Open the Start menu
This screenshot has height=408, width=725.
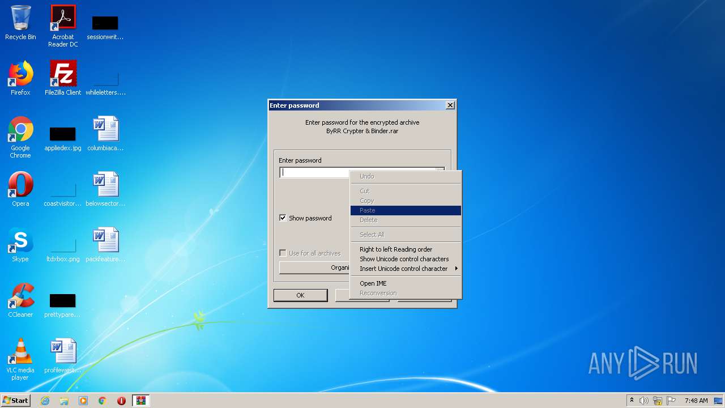tap(16, 401)
